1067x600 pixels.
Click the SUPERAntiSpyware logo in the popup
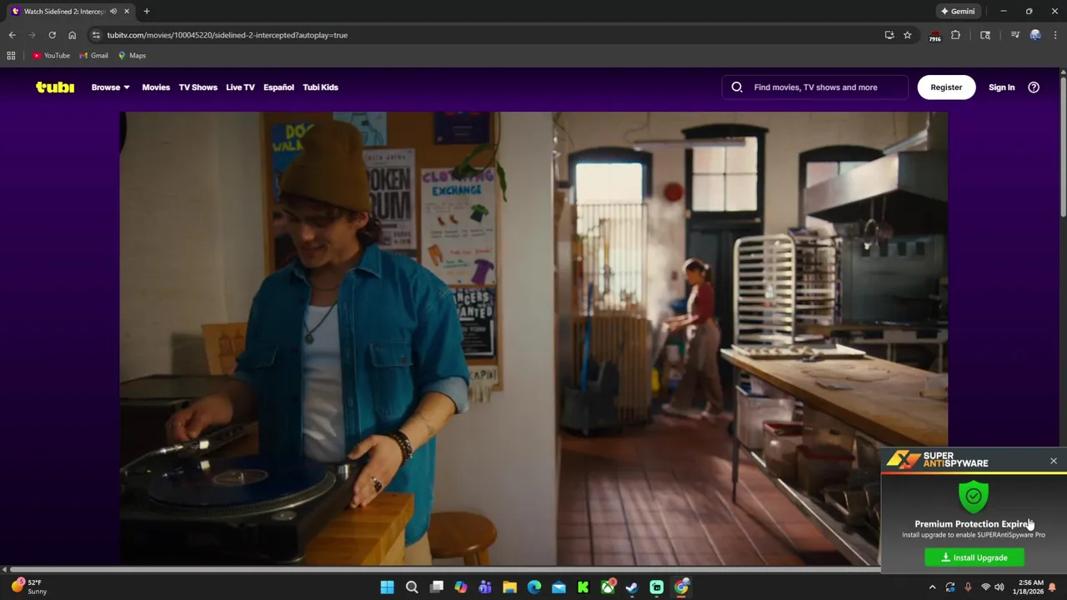pyautogui.click(x=937, y=459)
